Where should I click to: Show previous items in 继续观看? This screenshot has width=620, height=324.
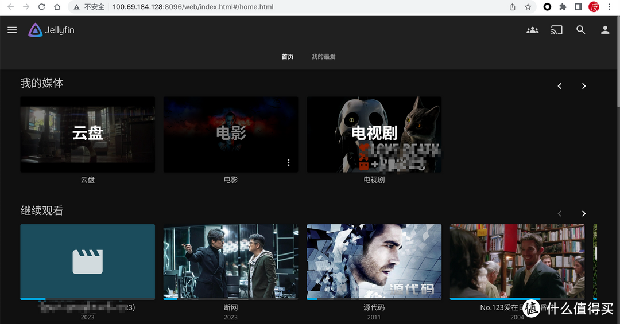[x=560, y=213]
